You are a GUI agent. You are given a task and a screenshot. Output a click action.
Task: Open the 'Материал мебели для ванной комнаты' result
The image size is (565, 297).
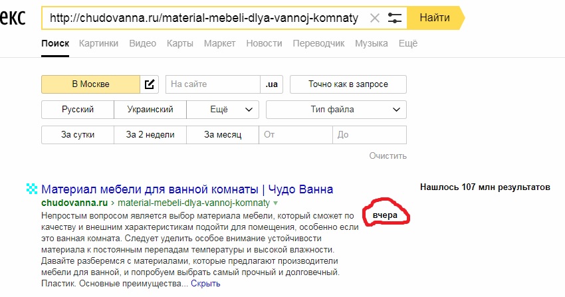pos(187,189)
